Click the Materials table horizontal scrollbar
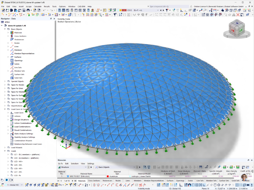254x190 pixels. [x=146, y=178]
